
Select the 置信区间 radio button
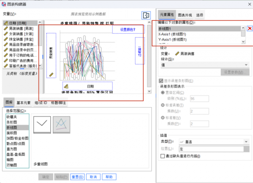(x=163, y=92)
